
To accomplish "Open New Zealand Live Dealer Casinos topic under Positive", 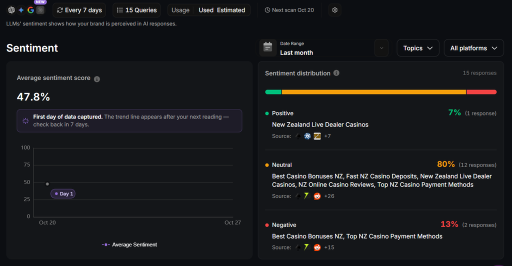I will click(x=320, y=124).
